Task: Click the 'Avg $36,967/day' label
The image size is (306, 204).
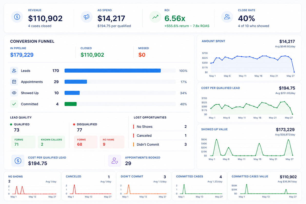Action: pyautogui.click(x=287, y=181)
